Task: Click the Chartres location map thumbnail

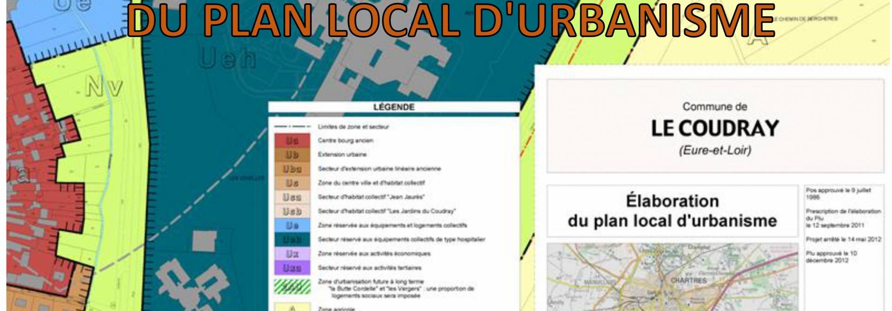Action: pyautogui.click(x=672, y=277)
